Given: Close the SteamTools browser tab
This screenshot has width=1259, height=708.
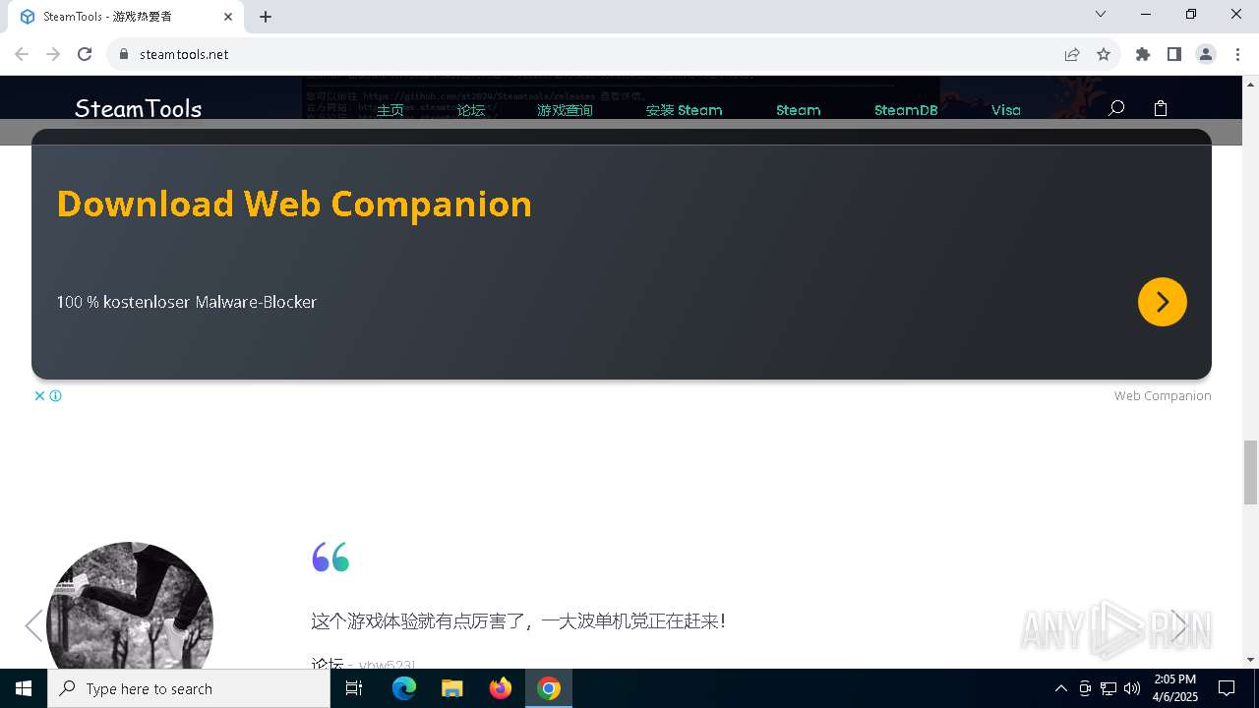Looking at the screenshot, I should pyautogui.click(x=228, y=17).
